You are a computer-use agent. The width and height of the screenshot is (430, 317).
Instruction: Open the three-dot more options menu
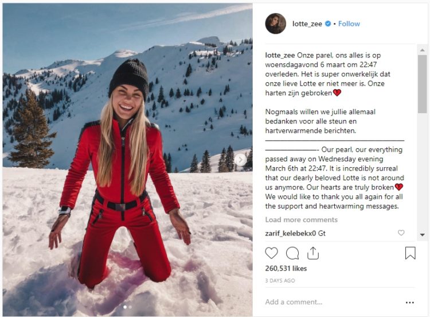[409, 302]
